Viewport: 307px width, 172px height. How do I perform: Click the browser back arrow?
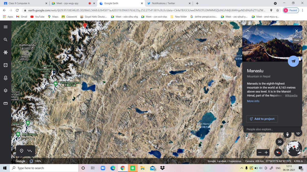[4, 10]
